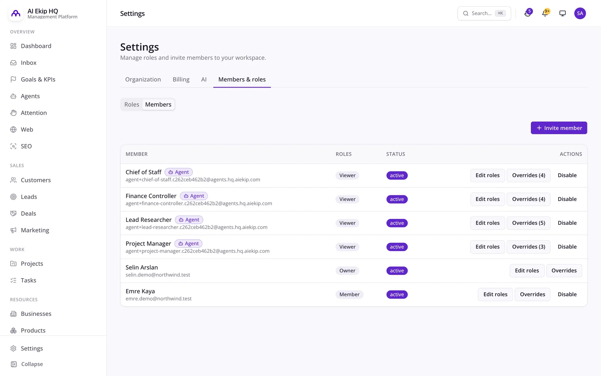Click the Products boxes icon
601x376 pixels.
coord(14,331)
